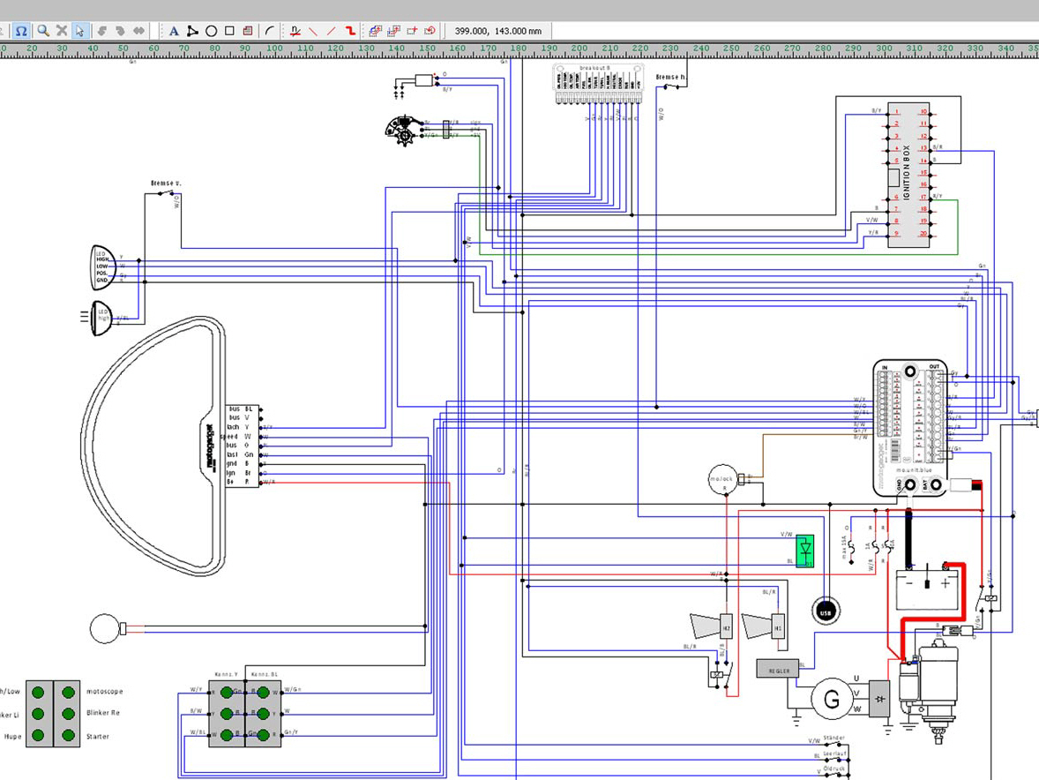Screen dimensions: 1039x780
Task: Select the circle drawing tool
Action: (x=212, y=31)
